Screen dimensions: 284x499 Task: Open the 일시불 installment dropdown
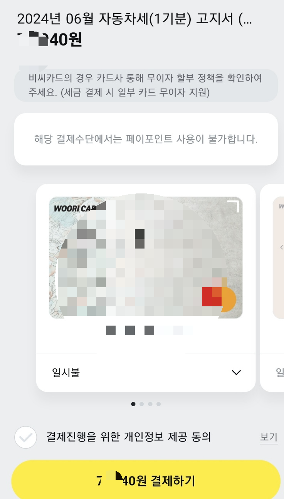pyautogui.click(x=146, y=372)
